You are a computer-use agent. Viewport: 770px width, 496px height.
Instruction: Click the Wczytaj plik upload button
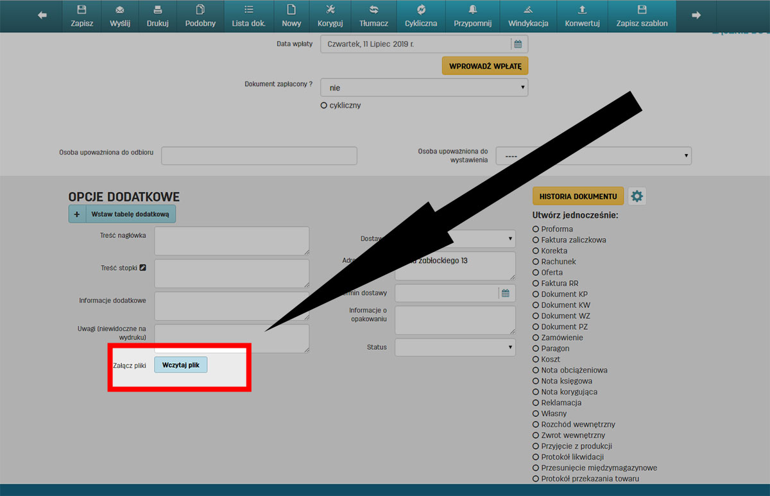coord(181,364)
